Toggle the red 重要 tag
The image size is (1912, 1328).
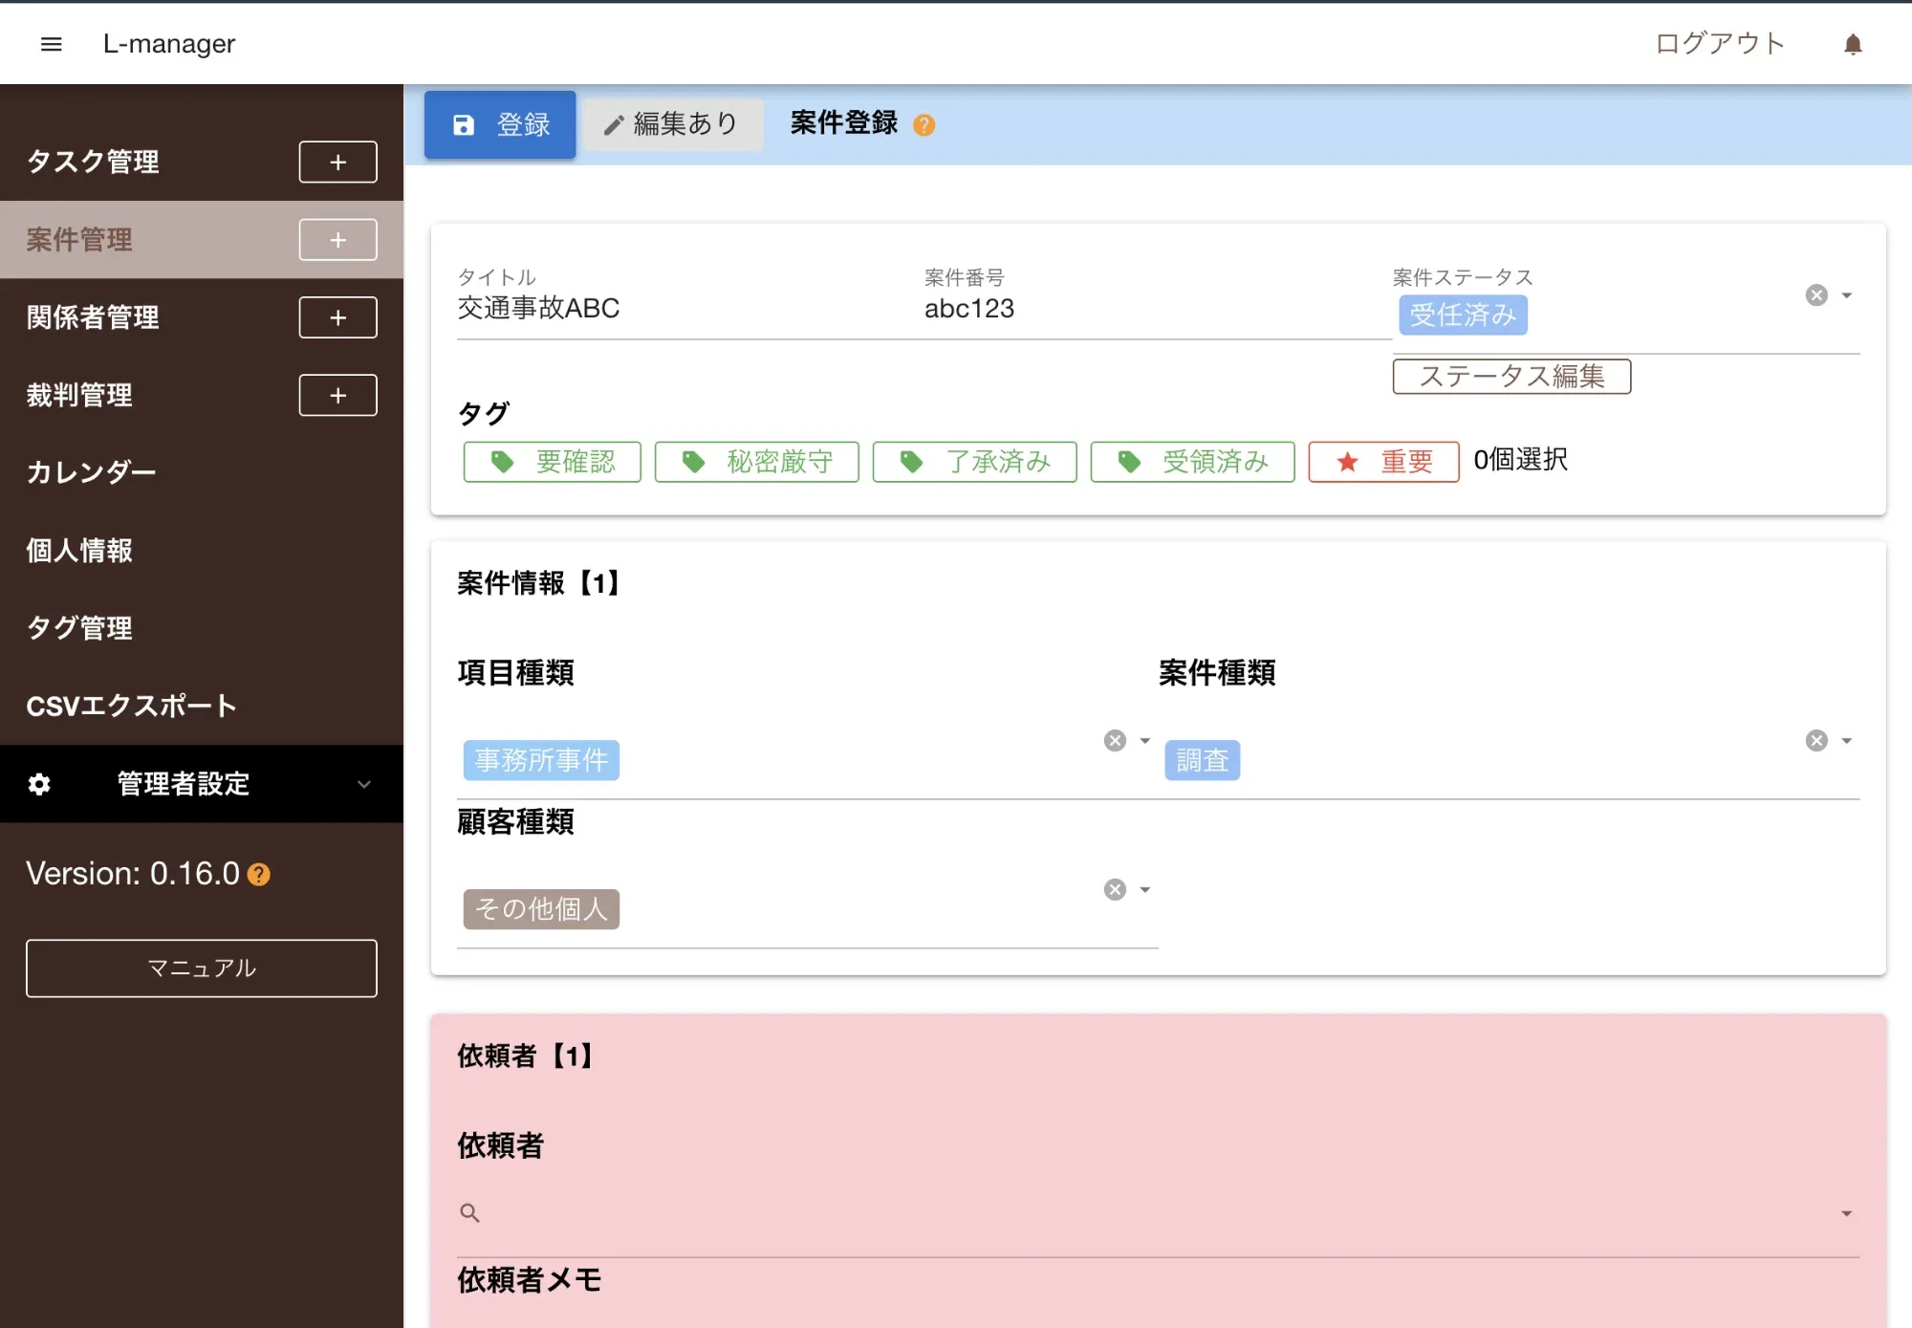tap(1382, 462)
